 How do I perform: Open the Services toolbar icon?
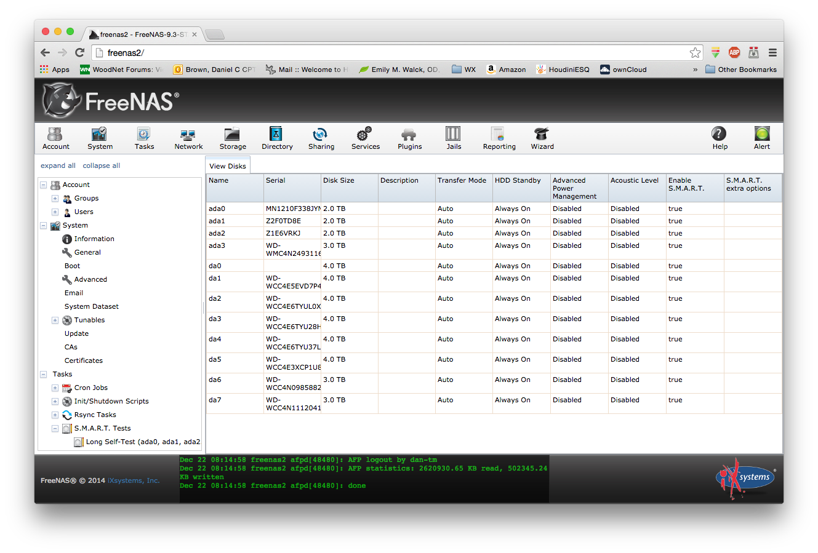tap(366, 138)
